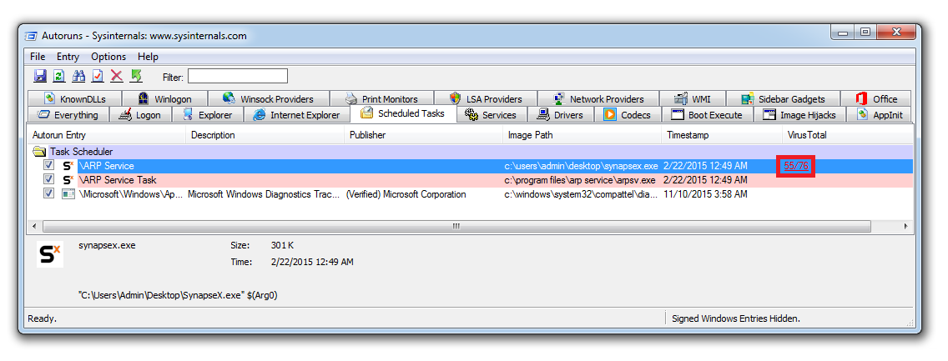Click the Microsoft Windows task row icon
This screenshot has width=948, height=361.
(68, 193)
